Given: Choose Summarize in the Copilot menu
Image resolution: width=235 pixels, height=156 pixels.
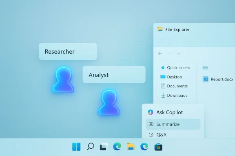Looking at the screenshot, I should pos(173,124).
